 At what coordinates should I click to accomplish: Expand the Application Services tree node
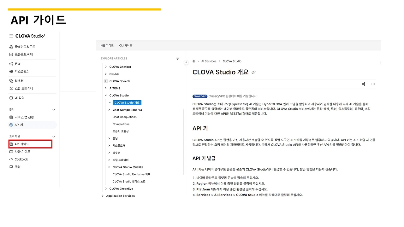pyautogui.click(x=103, y=196)
